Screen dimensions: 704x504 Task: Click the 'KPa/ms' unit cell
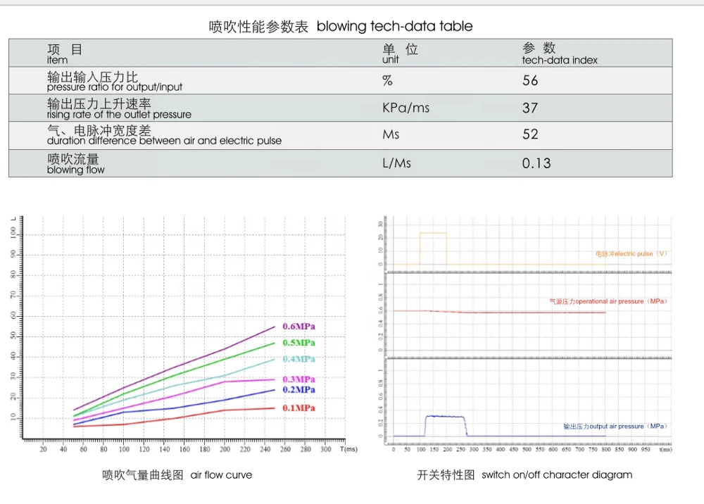406,108
